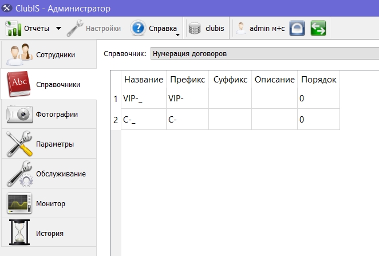Open the Сотрудники people icon

pyautogui.click(x=19, y=54)
